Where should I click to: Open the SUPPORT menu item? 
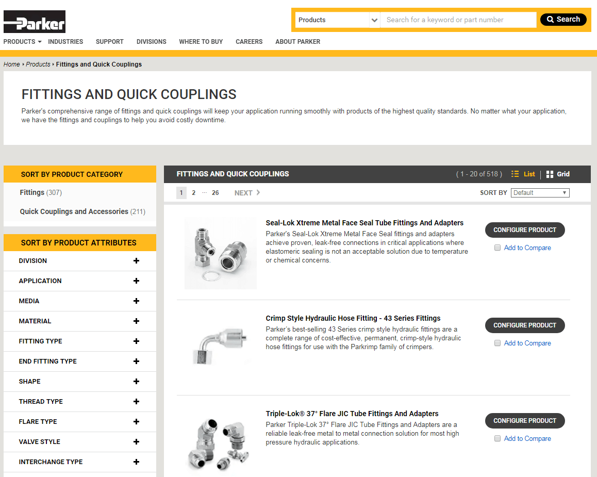coord(110,41)
